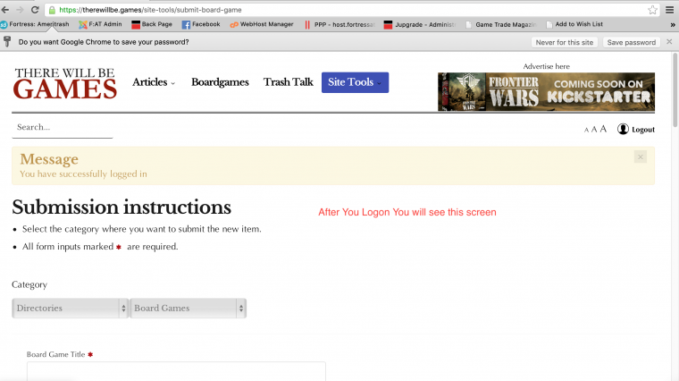
Task: Open the Directories category dropdown
Action: [x=71, y=309]
